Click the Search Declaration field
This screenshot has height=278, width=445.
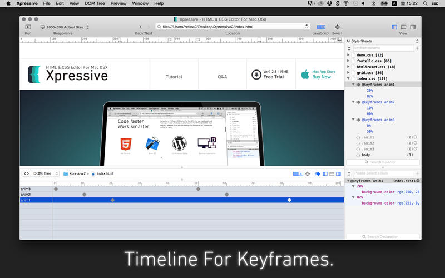tap(383, 237)
